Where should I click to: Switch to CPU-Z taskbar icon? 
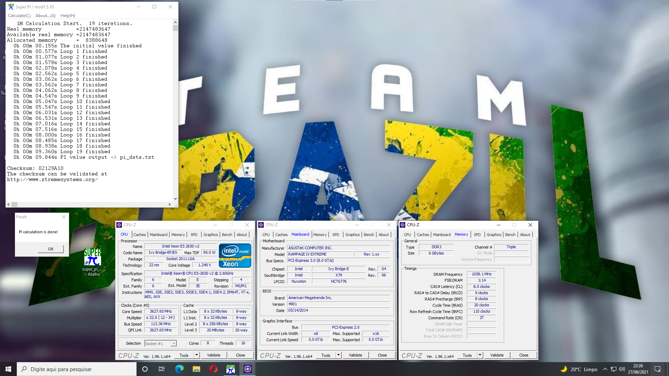pos(248,369)
